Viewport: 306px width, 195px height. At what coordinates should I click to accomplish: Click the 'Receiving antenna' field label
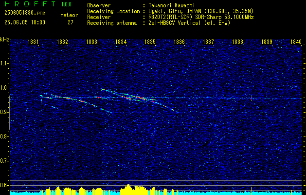(x=112, y=23)
